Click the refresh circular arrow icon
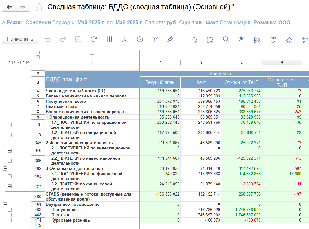The height and width of the screenshot is (229, 309). point(94,39)
